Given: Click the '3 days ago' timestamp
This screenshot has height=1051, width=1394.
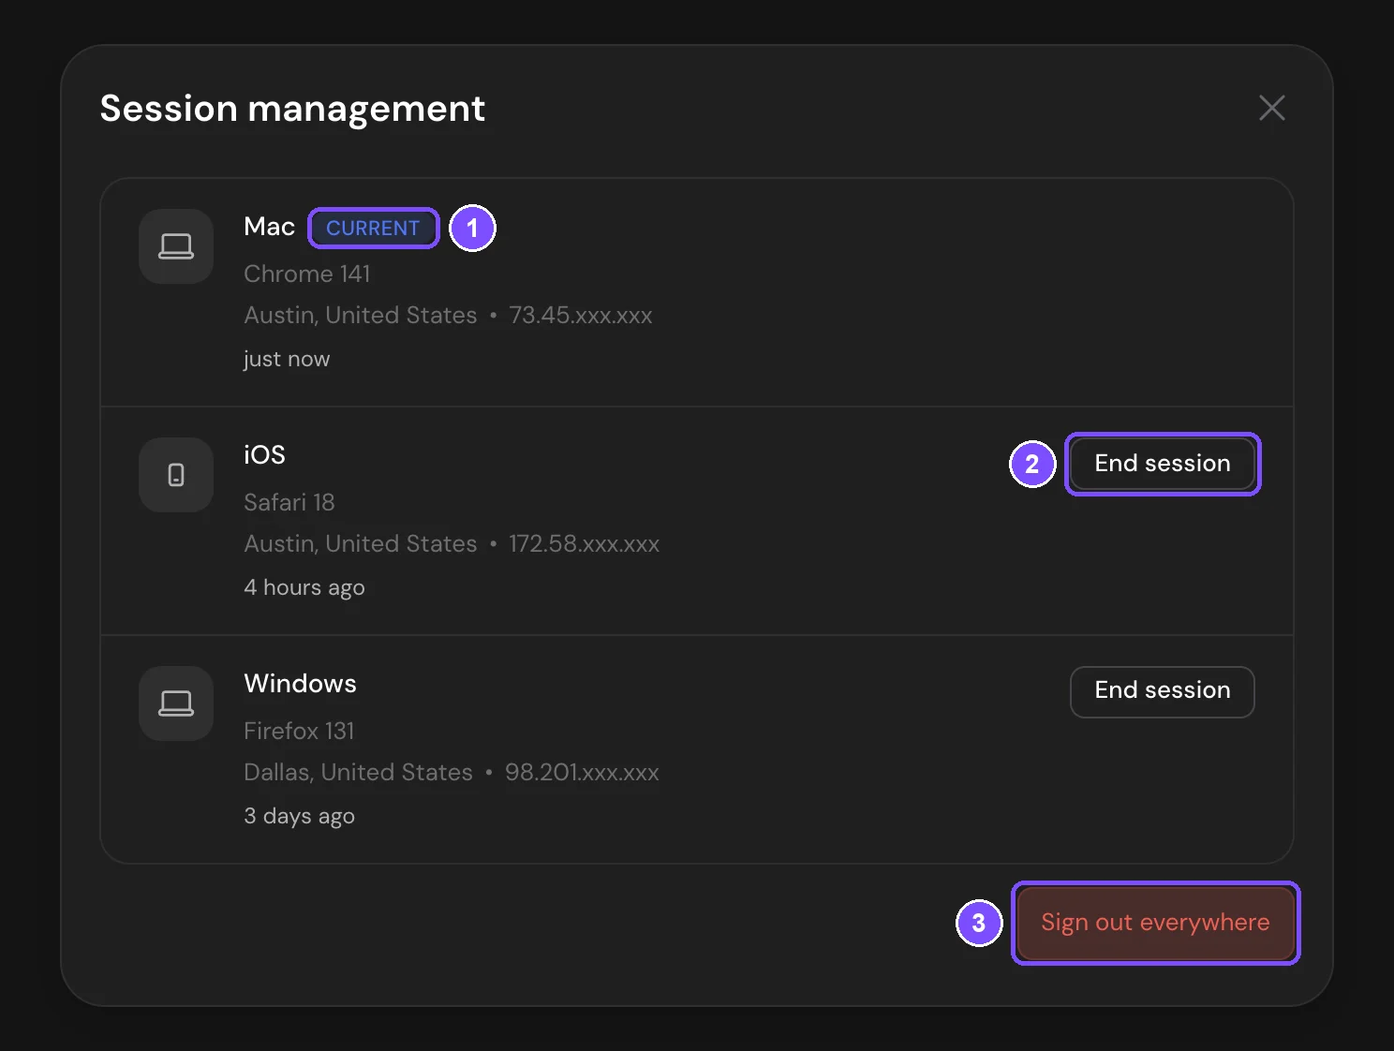Looking at the screenshot, I should pos(299,816).
